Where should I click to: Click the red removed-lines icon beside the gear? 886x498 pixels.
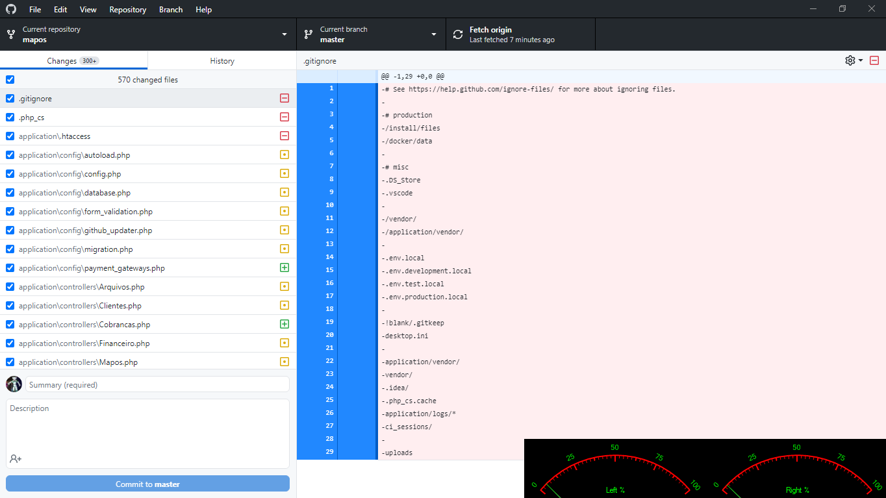pyautogui.click(x=874, y=60)
